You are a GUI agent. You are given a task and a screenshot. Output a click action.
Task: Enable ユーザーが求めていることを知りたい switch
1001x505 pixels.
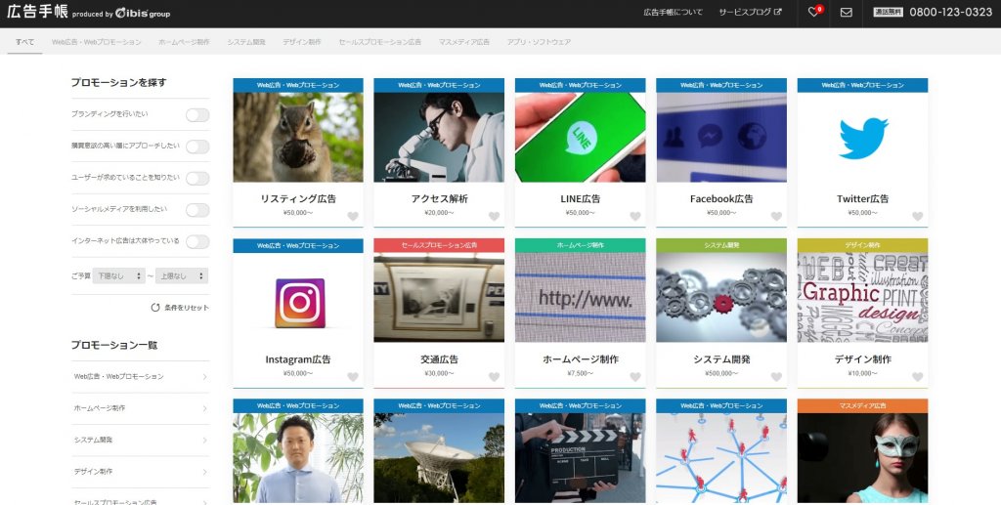tap(197, 179)
